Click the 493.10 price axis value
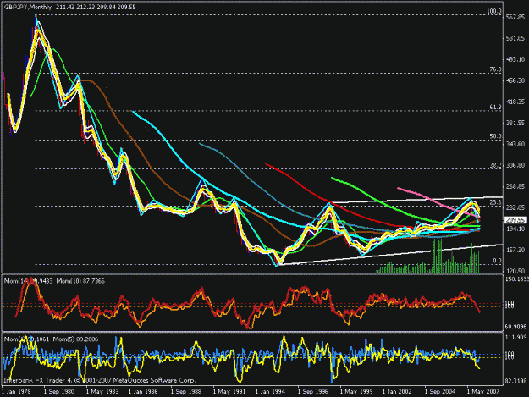Image resolution: width=529 pixels, height=397 pixels. point(515,59)
